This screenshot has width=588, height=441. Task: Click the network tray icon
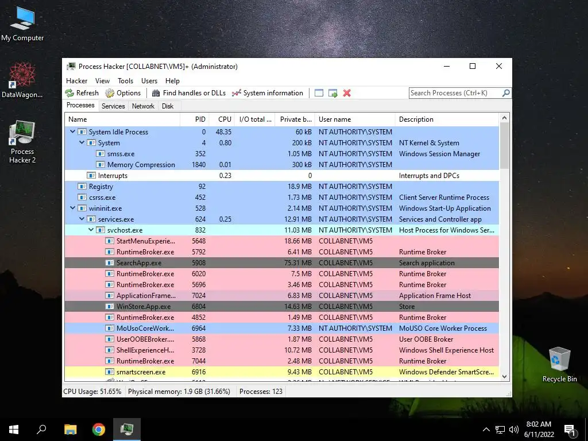click(x=500, y=430)
